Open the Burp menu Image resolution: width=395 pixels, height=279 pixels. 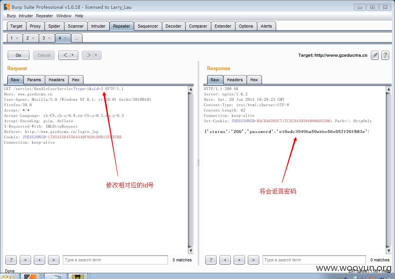[x=11, y=16]
